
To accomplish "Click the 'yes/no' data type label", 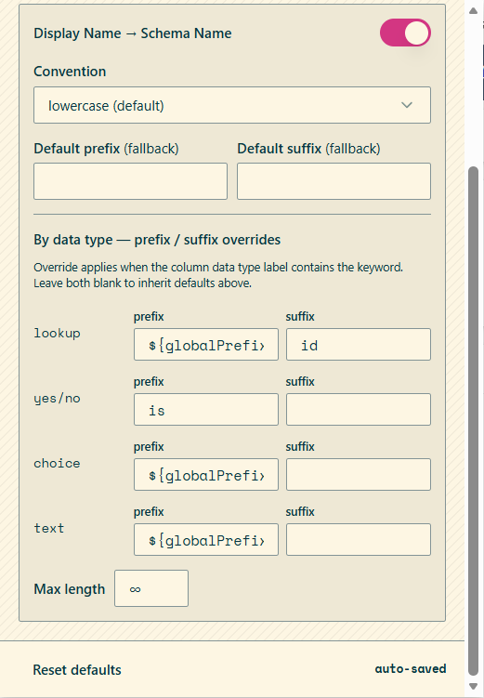I will [57, 398].
